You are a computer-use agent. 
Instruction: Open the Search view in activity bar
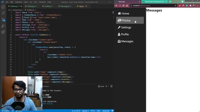[3, 13]
